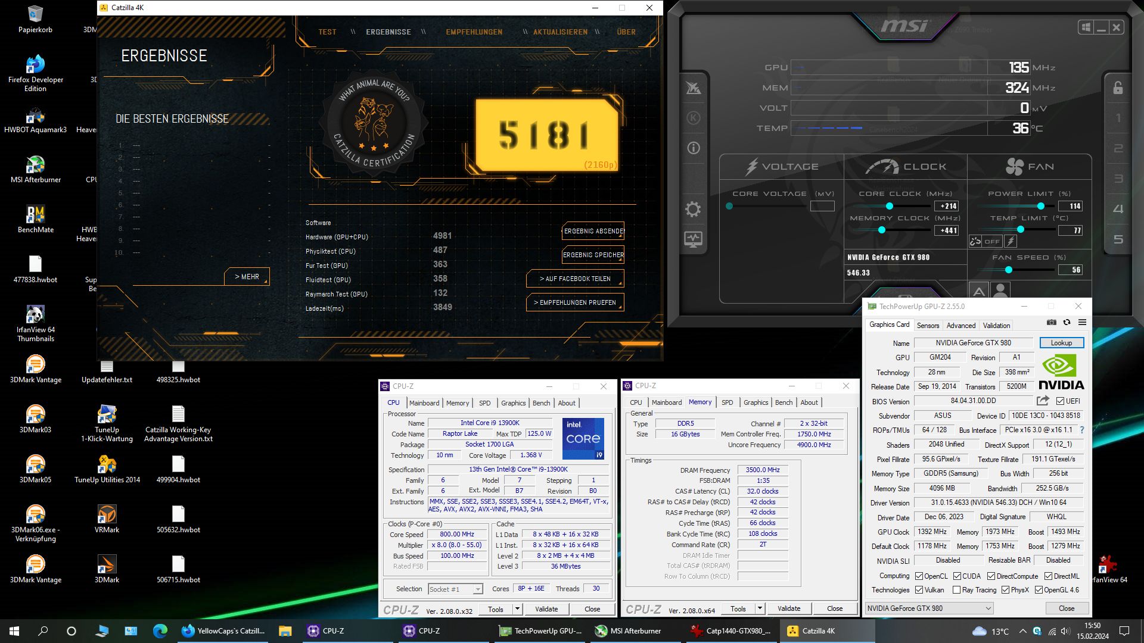
Task: Open the SPD tab in right CPU-Z
Action: pos(727,402)
